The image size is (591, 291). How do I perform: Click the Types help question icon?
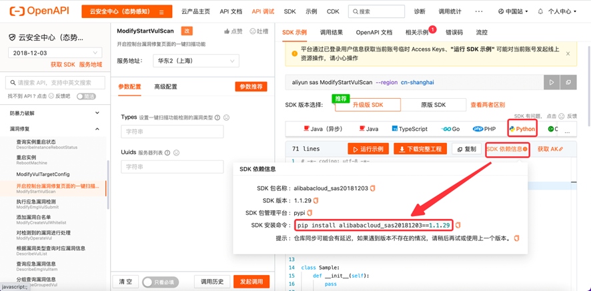click(217, 117)
